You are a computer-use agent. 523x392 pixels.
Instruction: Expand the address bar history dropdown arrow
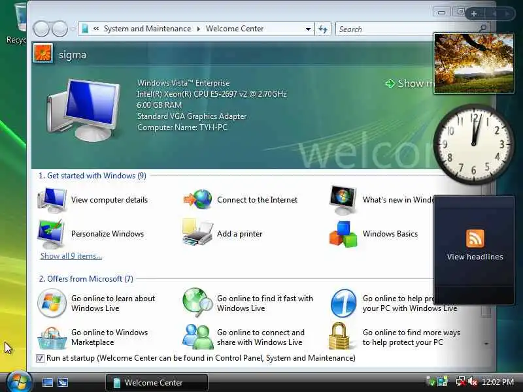pyautogui.click(x=308, y=29)
